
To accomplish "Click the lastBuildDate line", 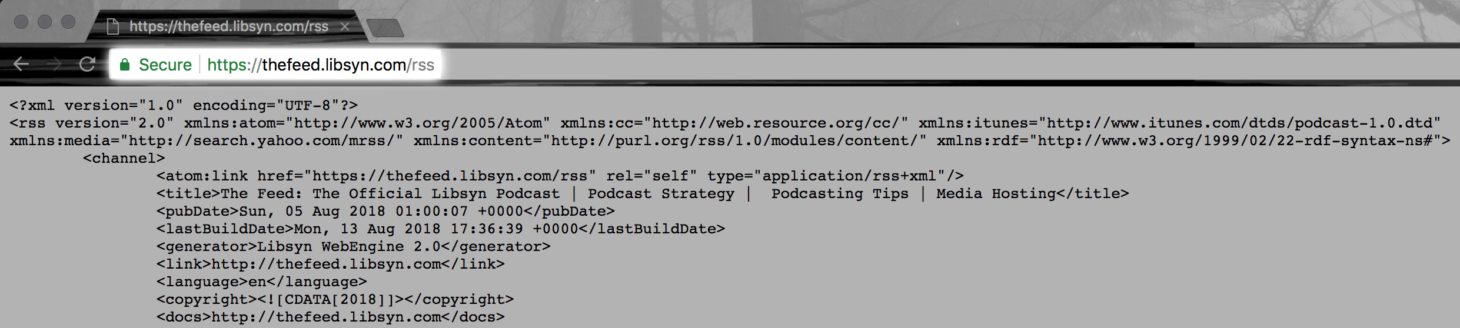I will 441,229.
